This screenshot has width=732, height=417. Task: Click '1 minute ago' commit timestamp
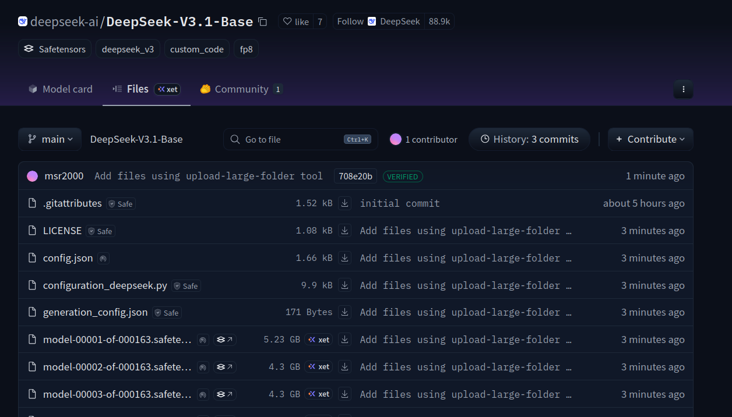click(655, 176)
